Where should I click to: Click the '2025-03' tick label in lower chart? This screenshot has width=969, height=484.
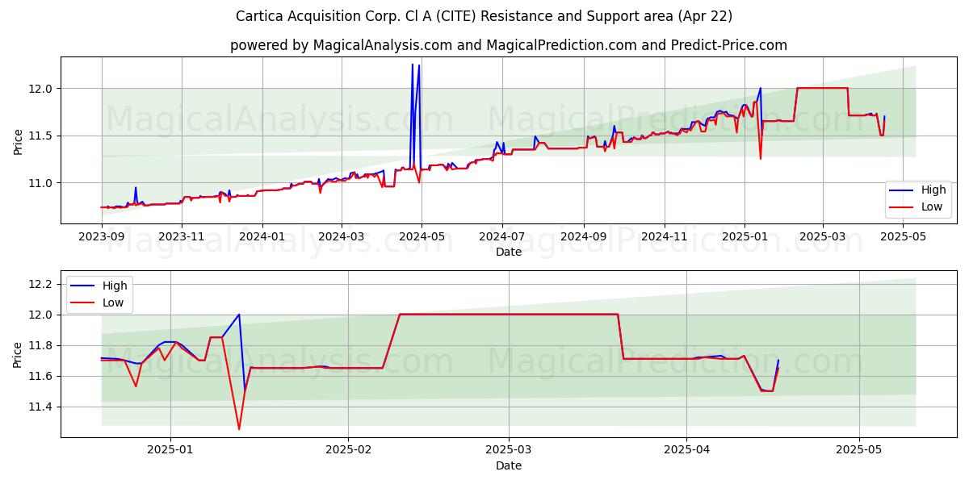pyautogui.click(x=510, y=451)
